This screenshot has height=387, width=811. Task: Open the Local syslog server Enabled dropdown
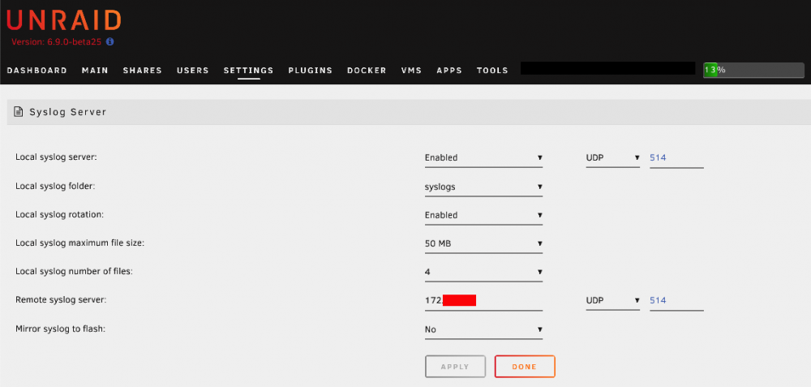(x=483, y=157)
